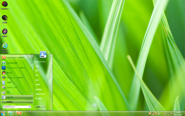Open the Paint (画图) entry
This screenshot has width=185, height=116.
tap(17, 92)
